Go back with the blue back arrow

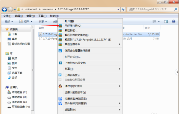(4, 9)
